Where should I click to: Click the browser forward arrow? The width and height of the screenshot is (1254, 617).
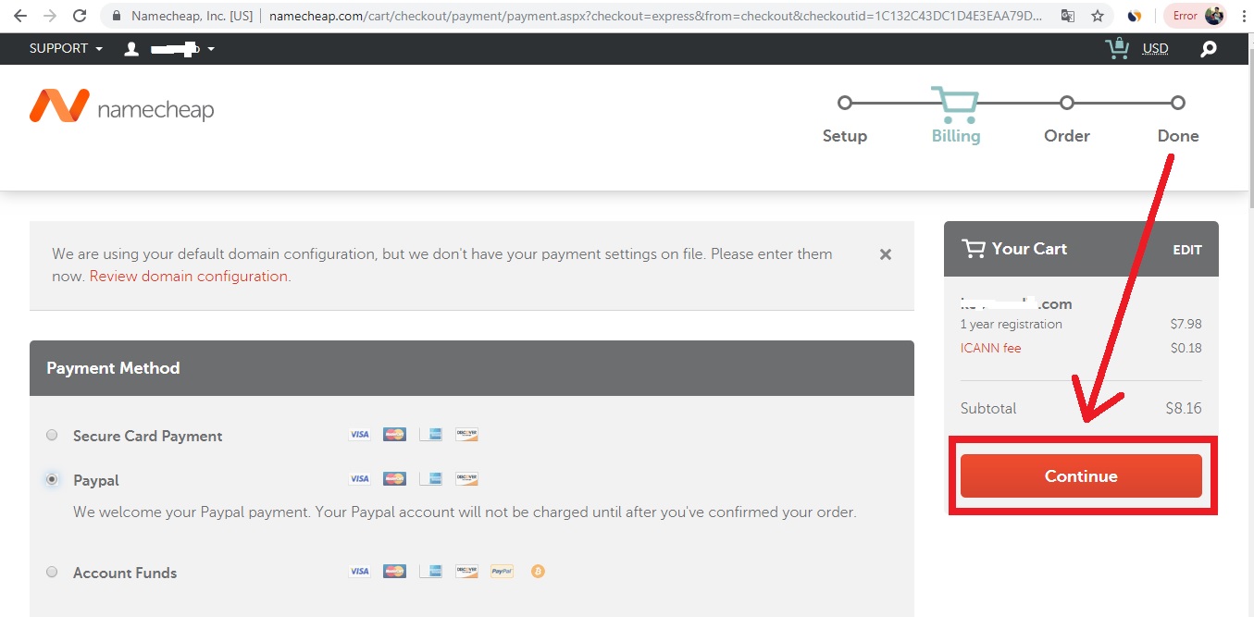coord(50,16)
